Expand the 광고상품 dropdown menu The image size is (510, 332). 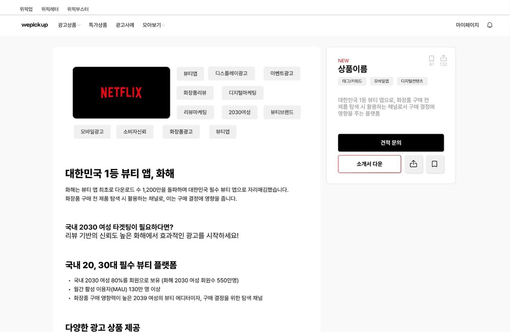point(69,25)
